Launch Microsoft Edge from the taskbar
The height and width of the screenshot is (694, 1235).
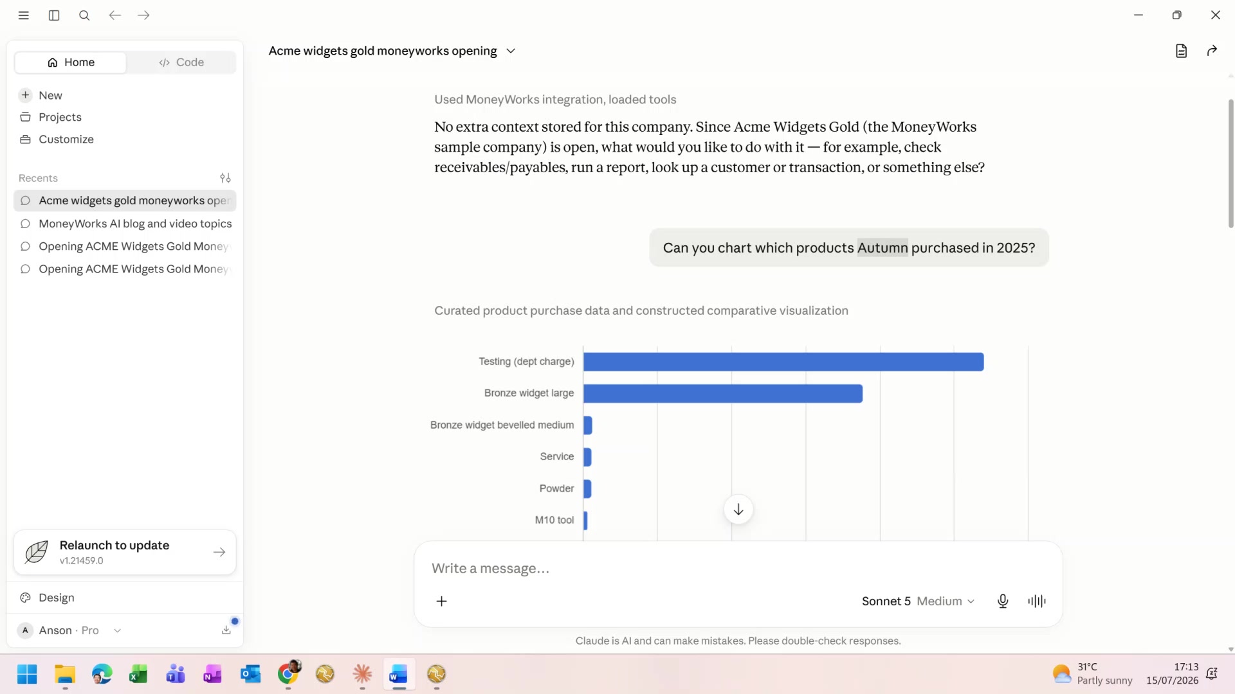pyautogui.click(x=102, y=674)
